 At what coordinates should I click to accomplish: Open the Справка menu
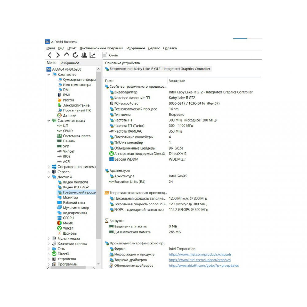(x=170, y=48)
